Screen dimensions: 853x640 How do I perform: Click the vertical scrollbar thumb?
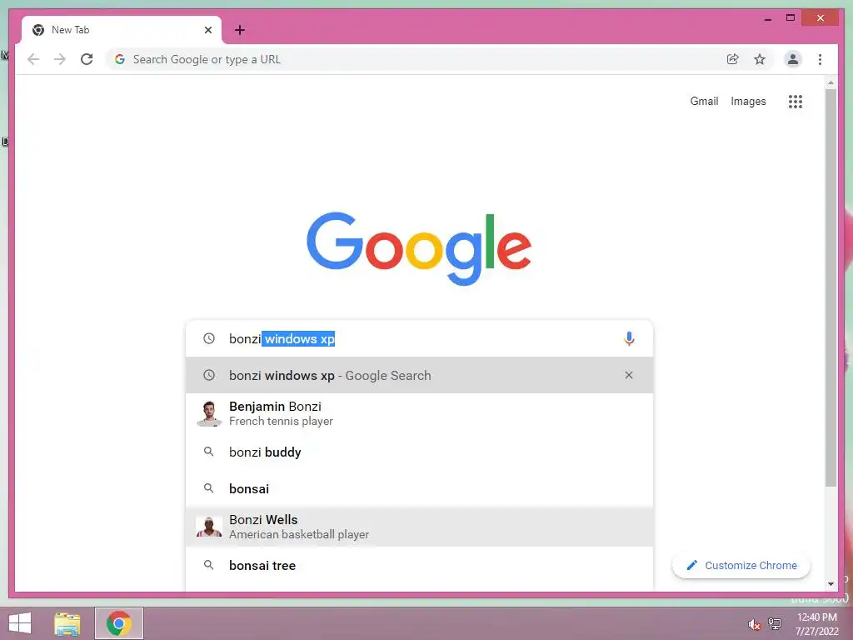831,287
